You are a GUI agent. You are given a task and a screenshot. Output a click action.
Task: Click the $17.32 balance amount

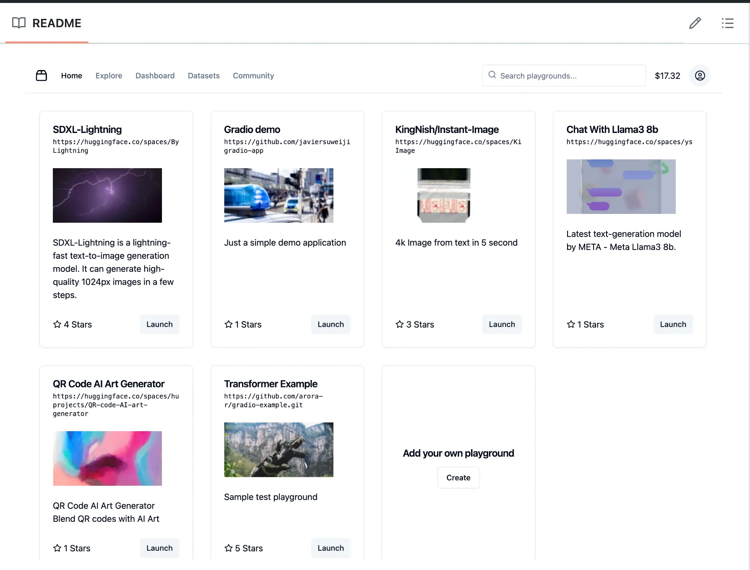point(667,75)
